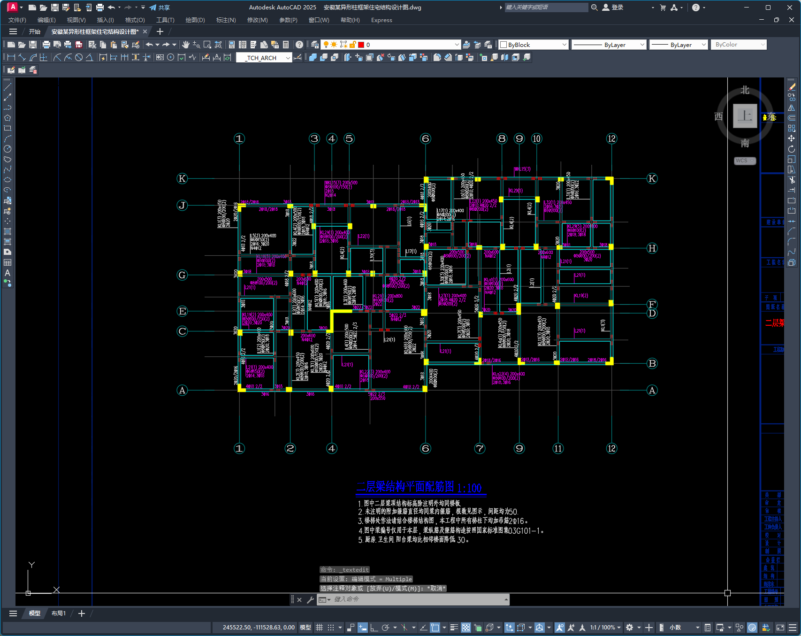Toggle dynamic input in status bar
The image size is (801, 636).
pyautogui.click(x=362, y=628)
